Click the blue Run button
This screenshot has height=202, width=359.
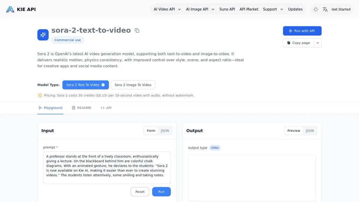point(161,192)
